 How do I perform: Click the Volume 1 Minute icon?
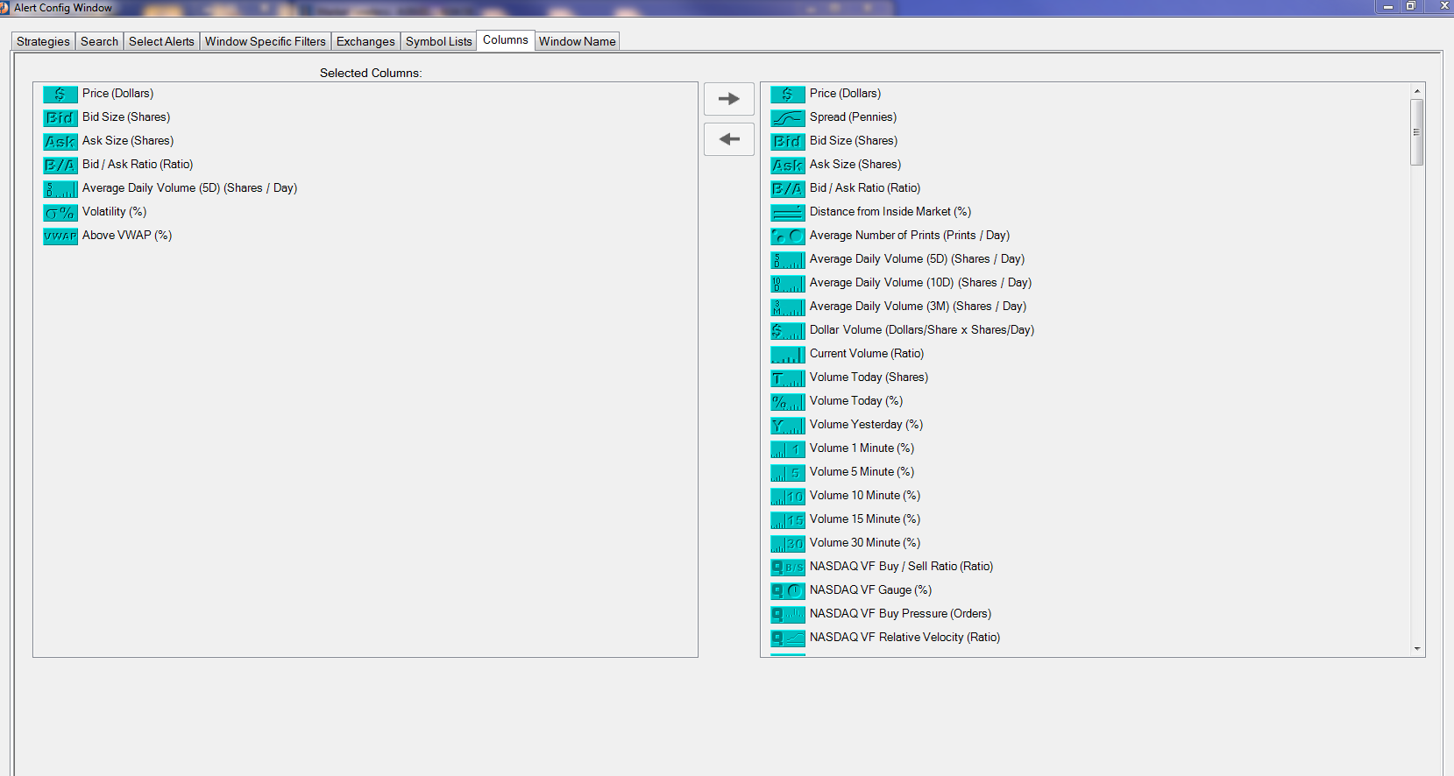(788, 448)
